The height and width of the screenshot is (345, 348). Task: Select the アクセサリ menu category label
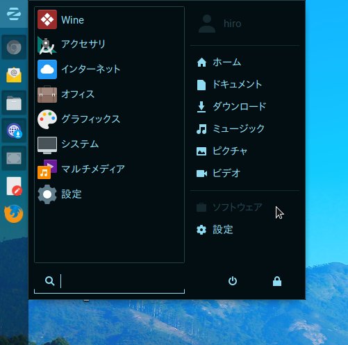click(83, 44)
